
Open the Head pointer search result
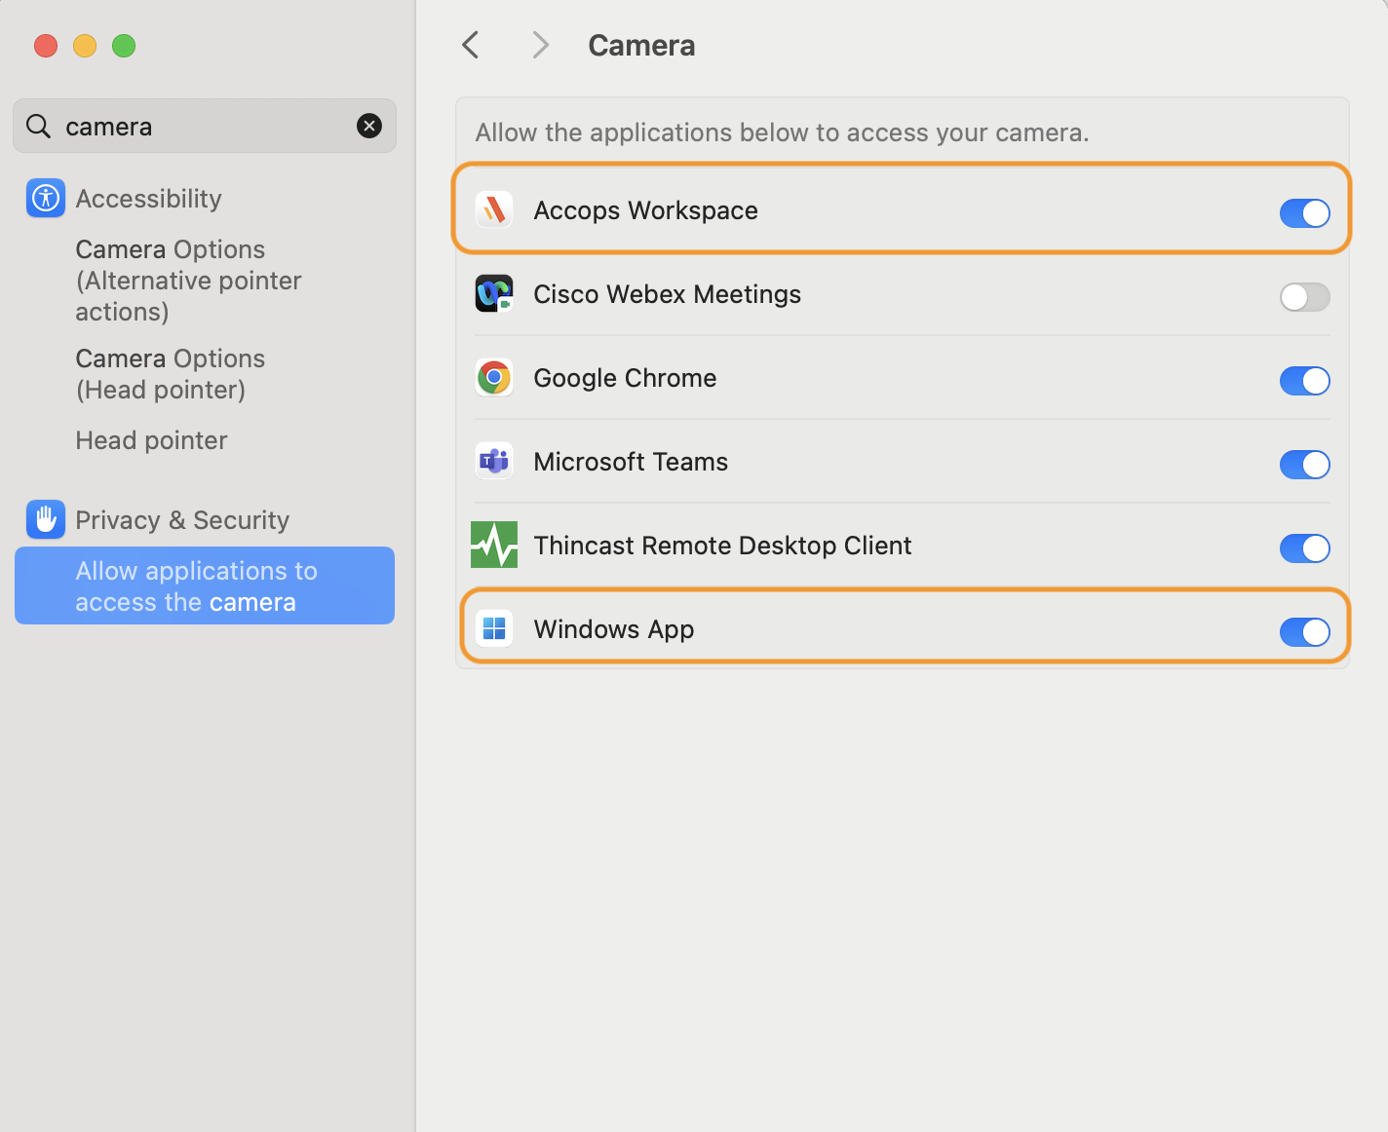point(151,440)
